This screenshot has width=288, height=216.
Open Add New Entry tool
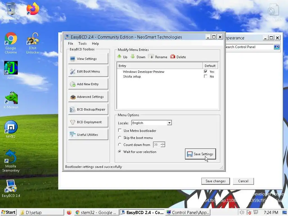click(x=88, y=84)
